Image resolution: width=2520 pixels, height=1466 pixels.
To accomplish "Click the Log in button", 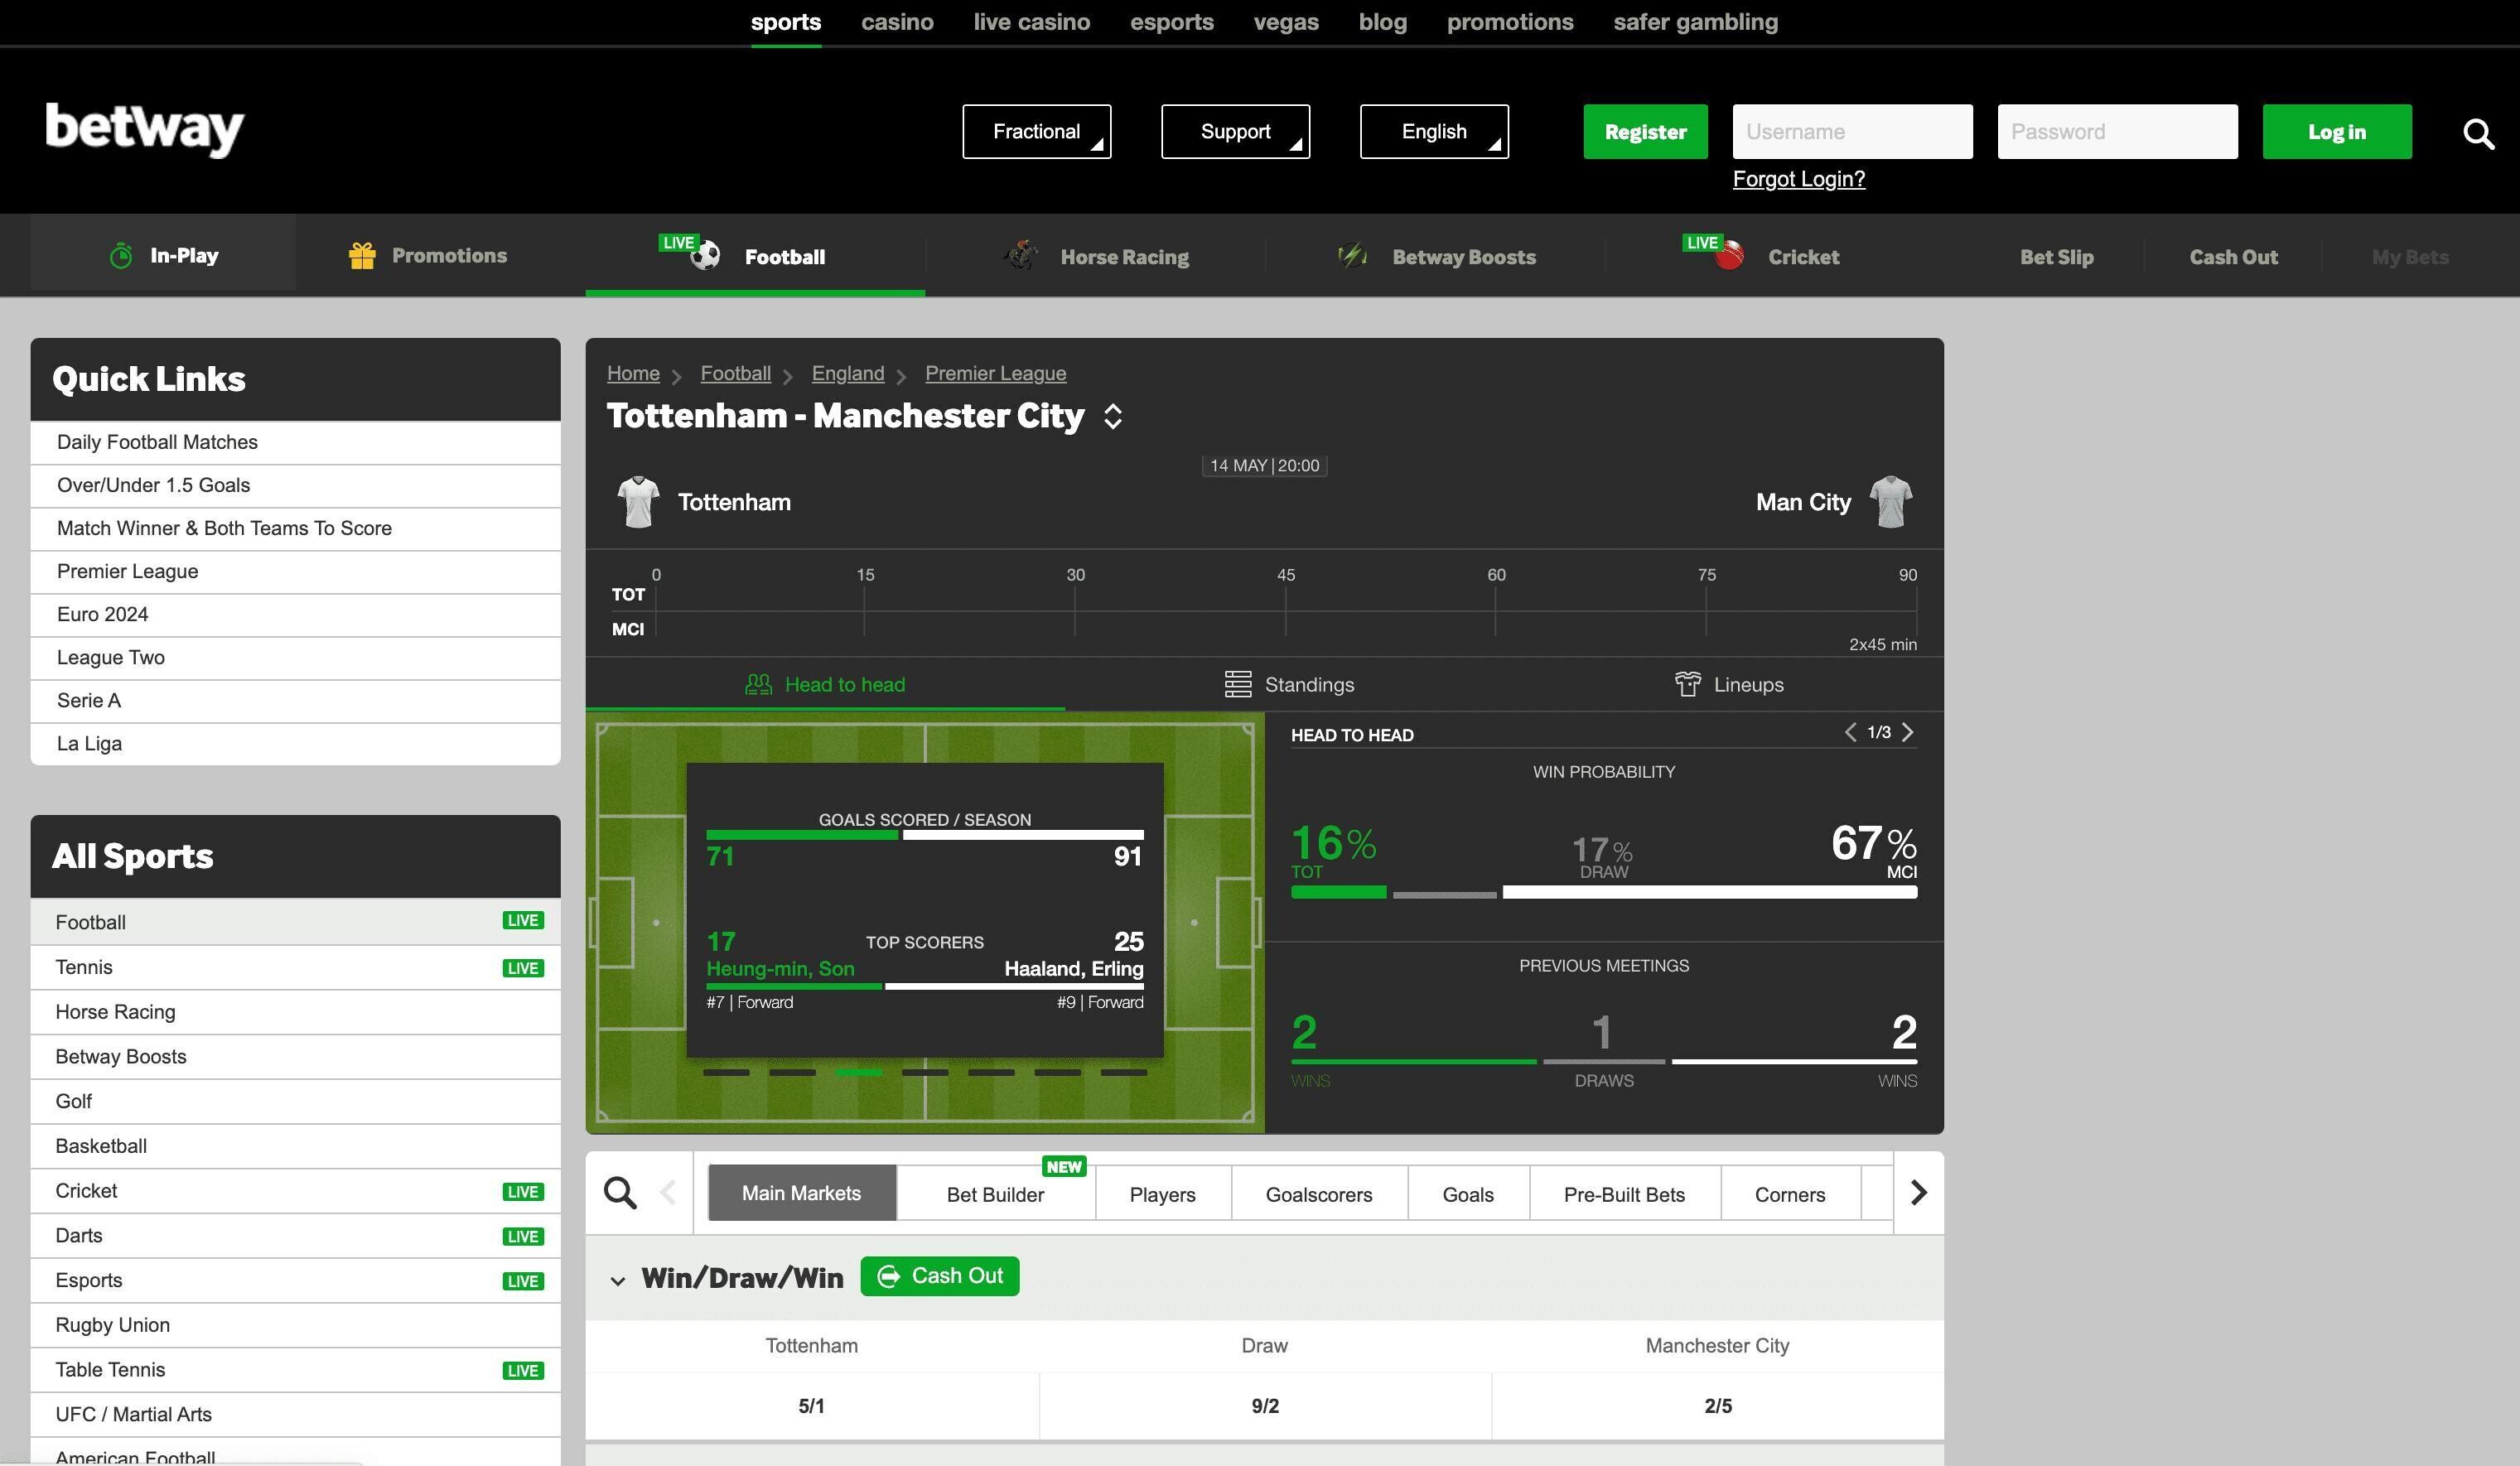I will 2337,131.
